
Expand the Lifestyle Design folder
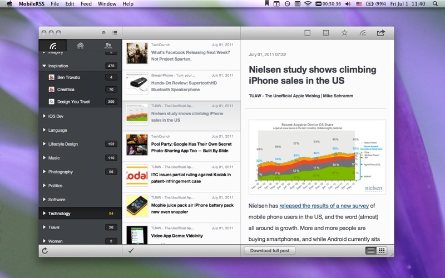44,144
